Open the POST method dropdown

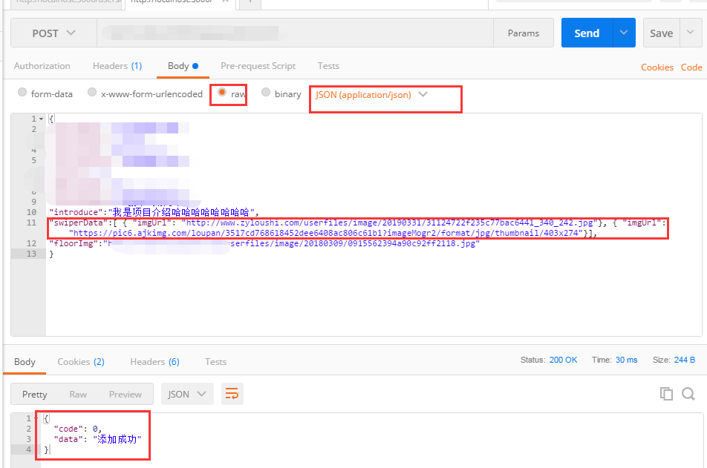53,33
